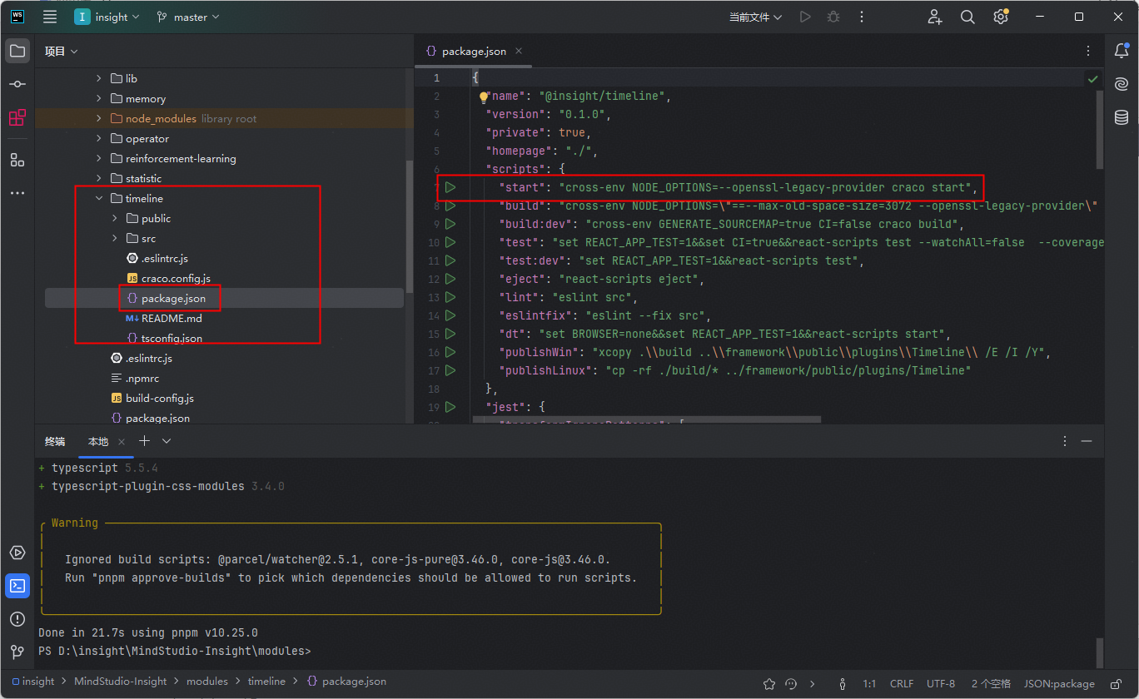Click the project tree vertical scrollbar
Viewport: 1139px width, 699px height.
coord(409,225)
